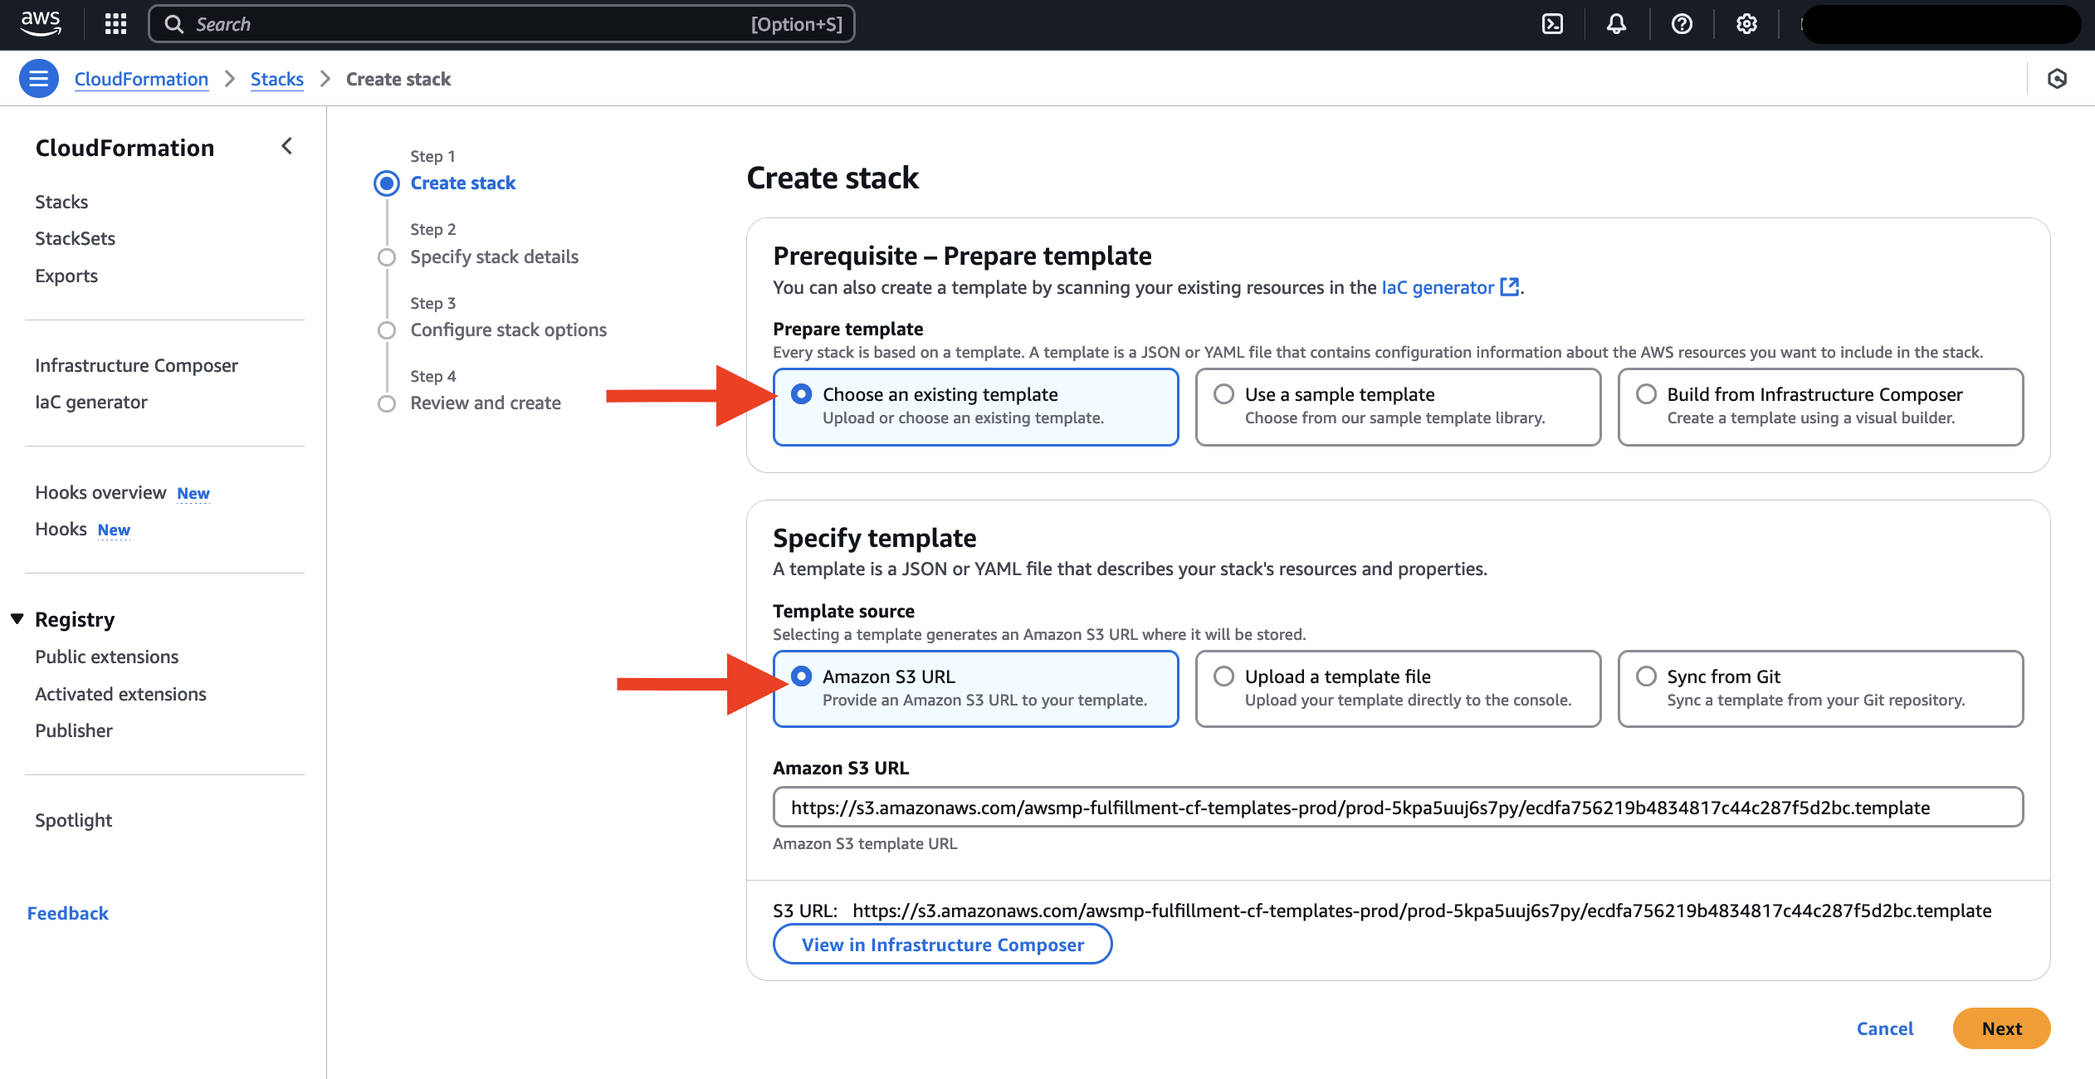Click the Next button

pos(2001,1028)
